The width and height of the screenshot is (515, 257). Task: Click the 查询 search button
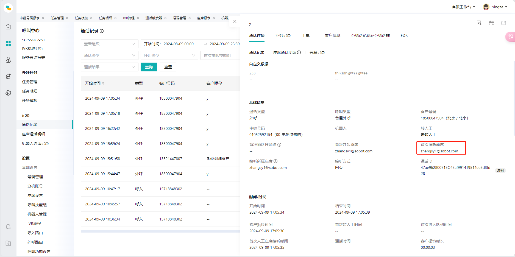(x=149, y=67)
